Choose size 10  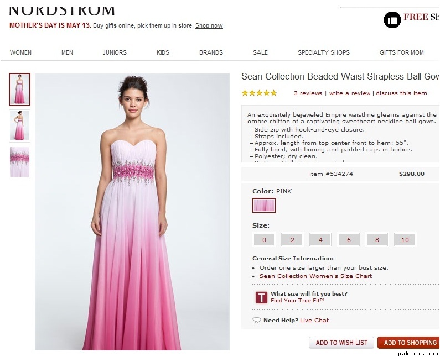tap(405, 240)
